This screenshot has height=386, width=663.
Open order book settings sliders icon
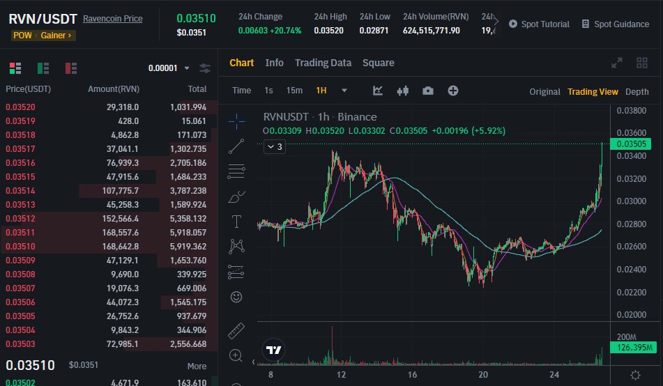pos(205,68)
